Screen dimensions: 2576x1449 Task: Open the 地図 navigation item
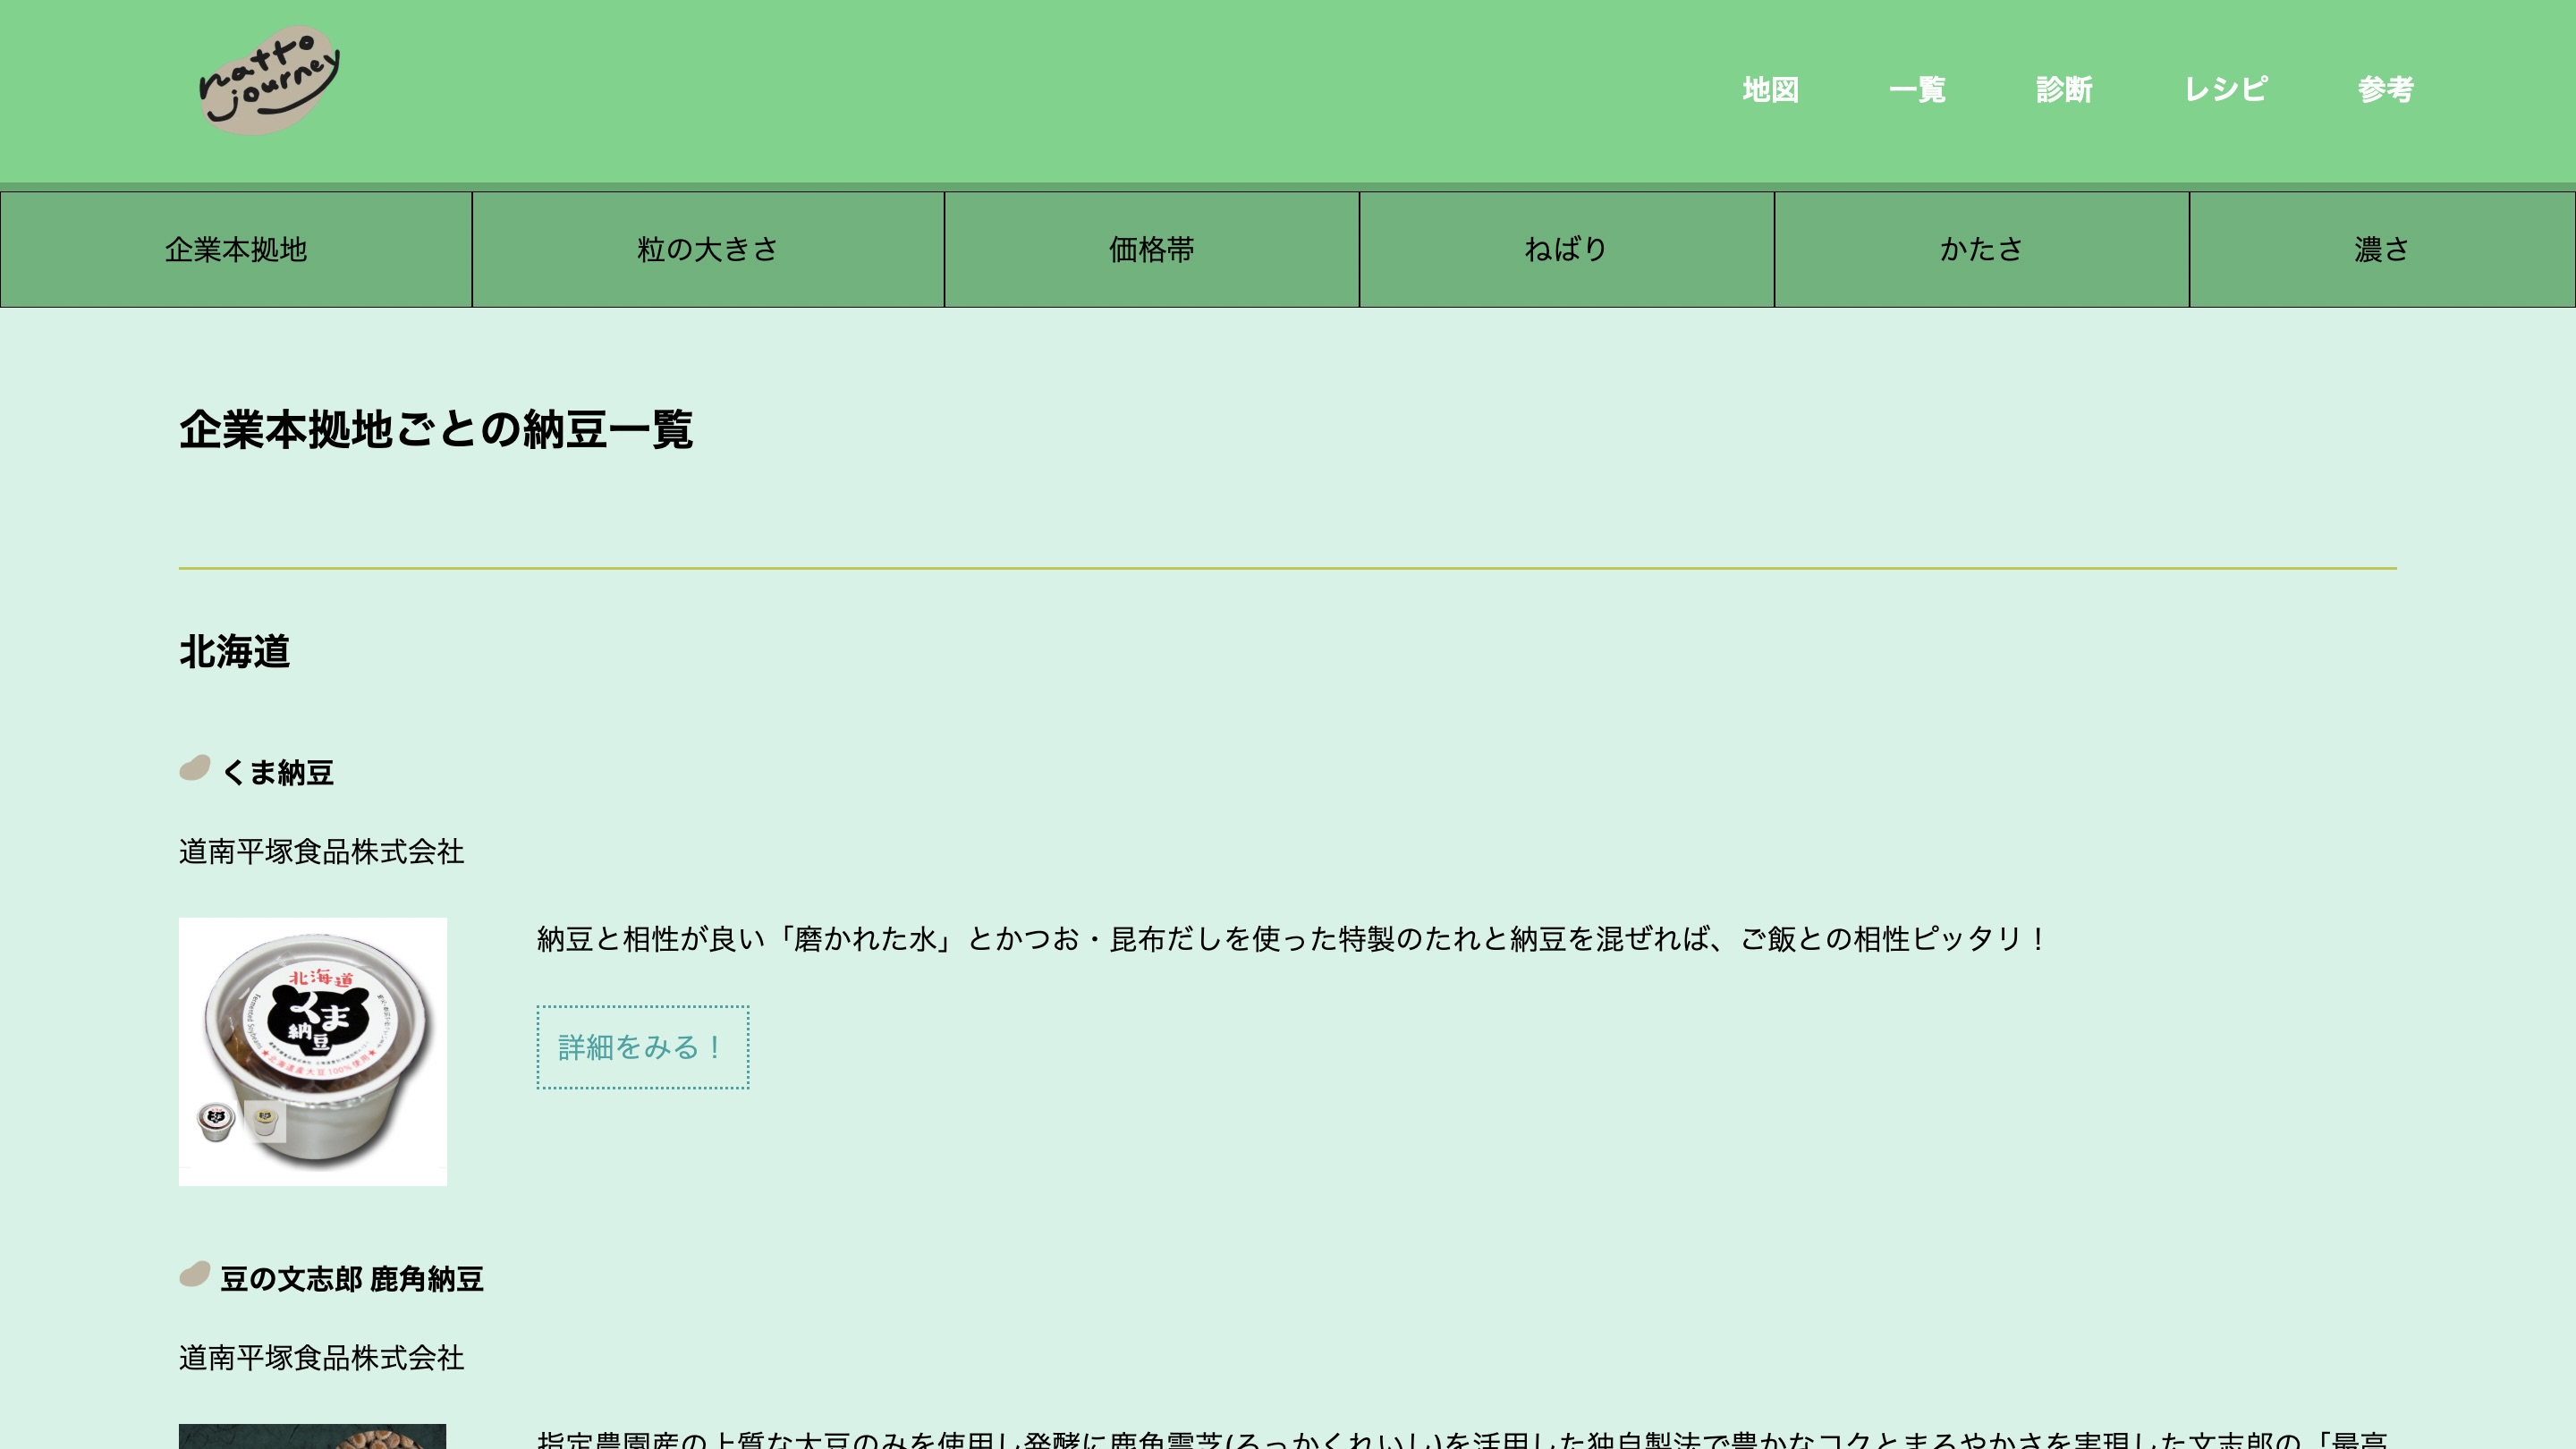click(x=1770, y=90)
